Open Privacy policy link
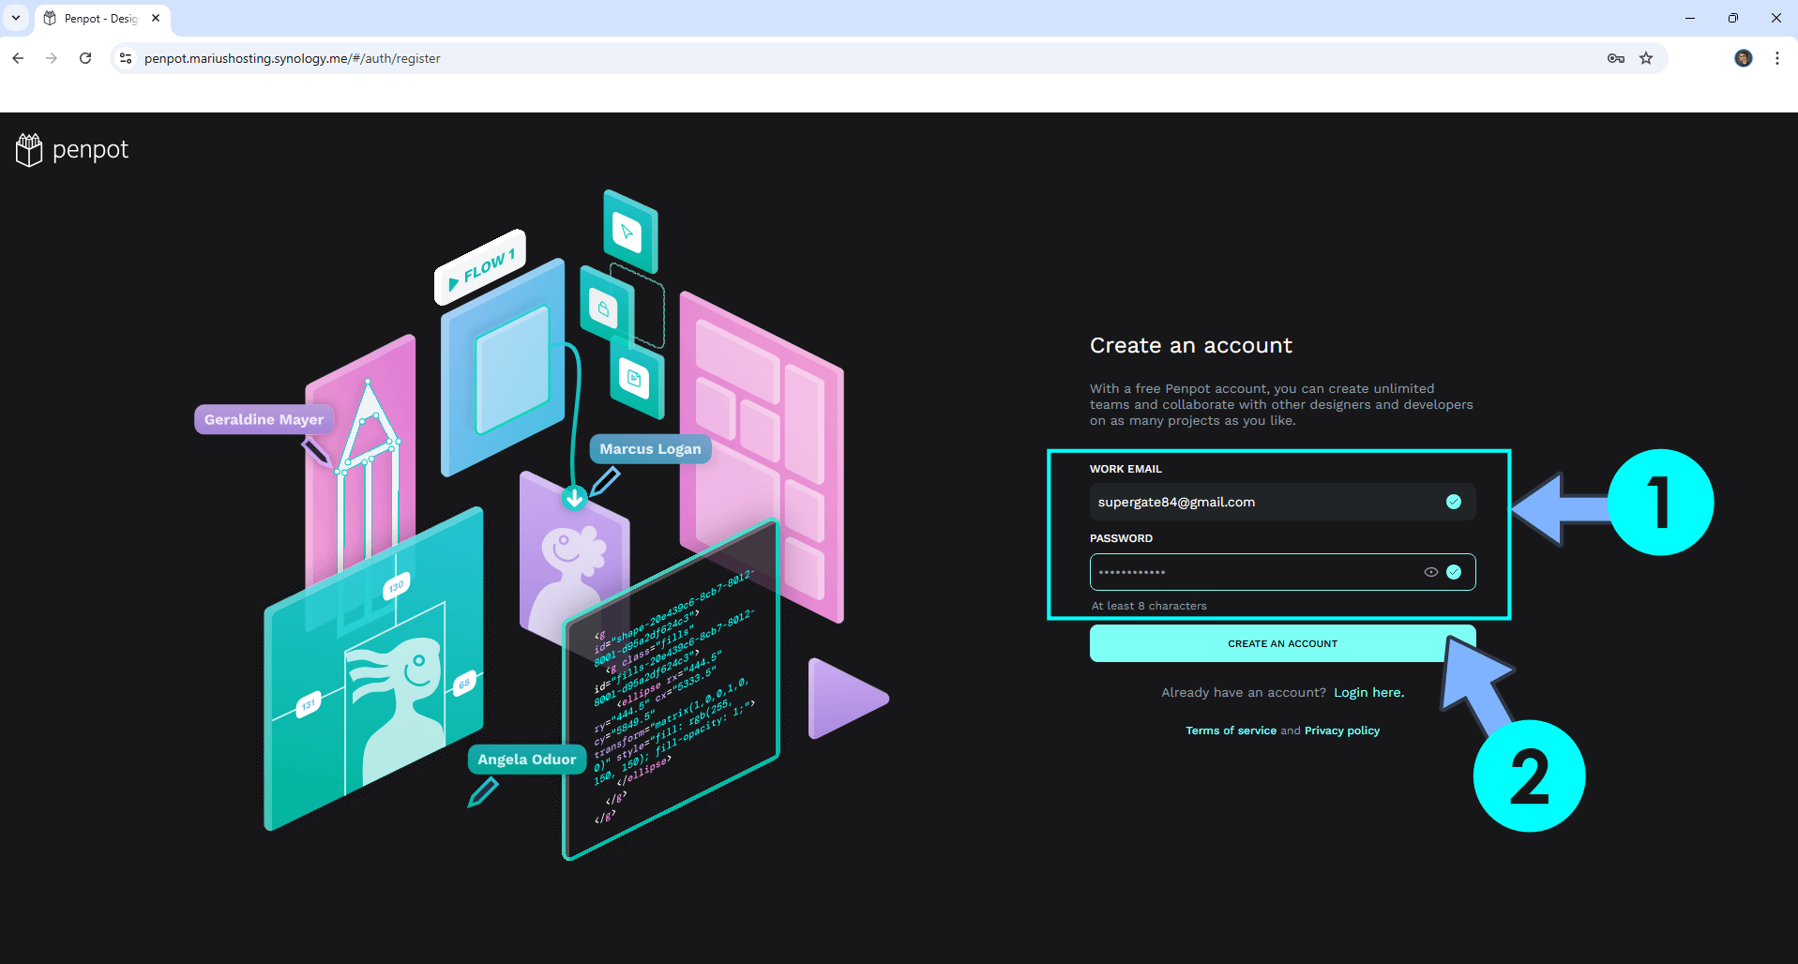 pyautogui.click(x=1342, y=731)
